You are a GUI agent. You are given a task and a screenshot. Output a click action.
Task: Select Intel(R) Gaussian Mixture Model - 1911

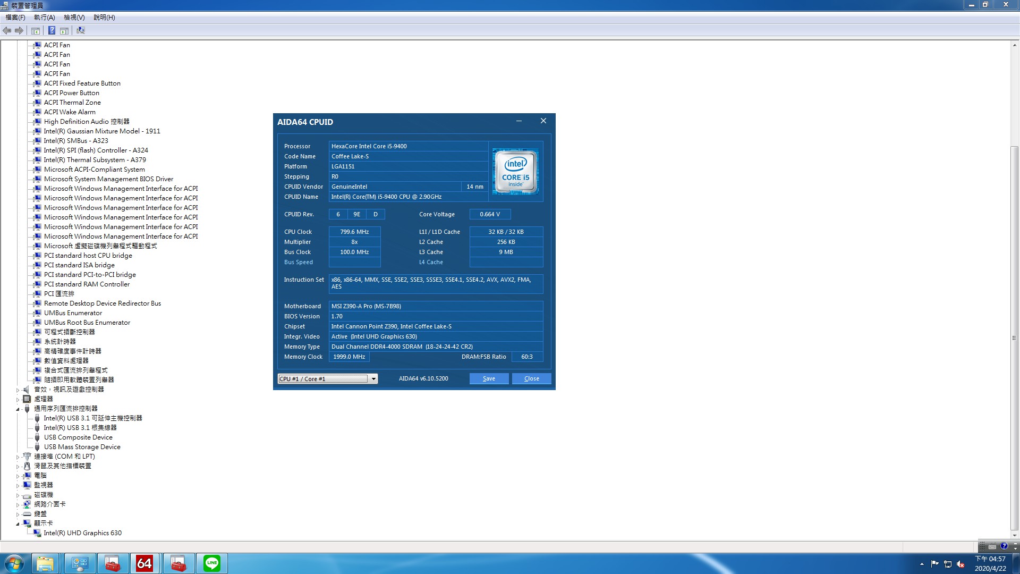pyautogui.click(x=102, y=131)
